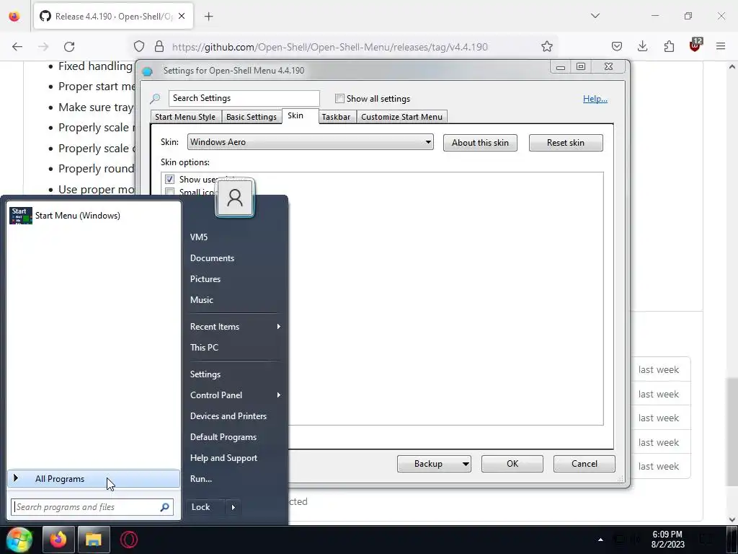Click the taskbar clock showing 6:09 PM
Viewport: 738px width, 554px height.
click(x=667, y=540)
